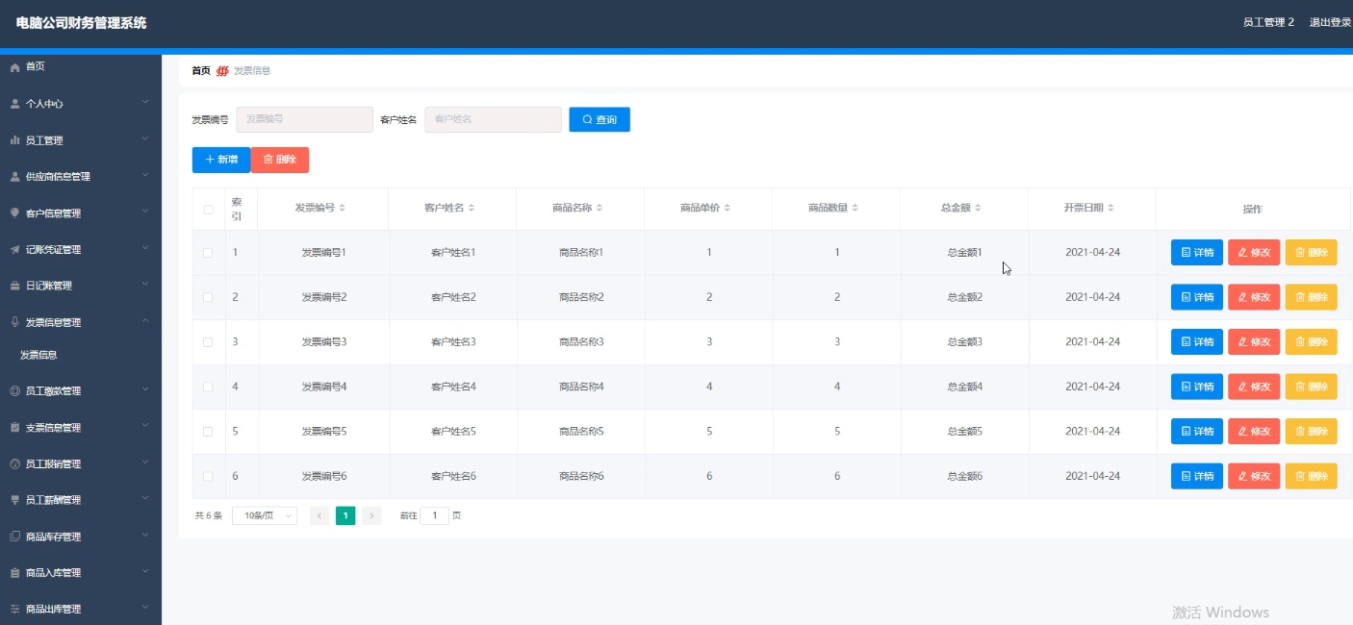The height and width of the screenshot is (625, 1353).
Task: Click the sort arrows on 开票日期 column
Action: click(x=1110, y=209)
